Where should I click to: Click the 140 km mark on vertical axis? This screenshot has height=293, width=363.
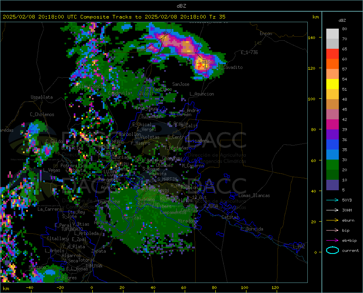point(311,37)
